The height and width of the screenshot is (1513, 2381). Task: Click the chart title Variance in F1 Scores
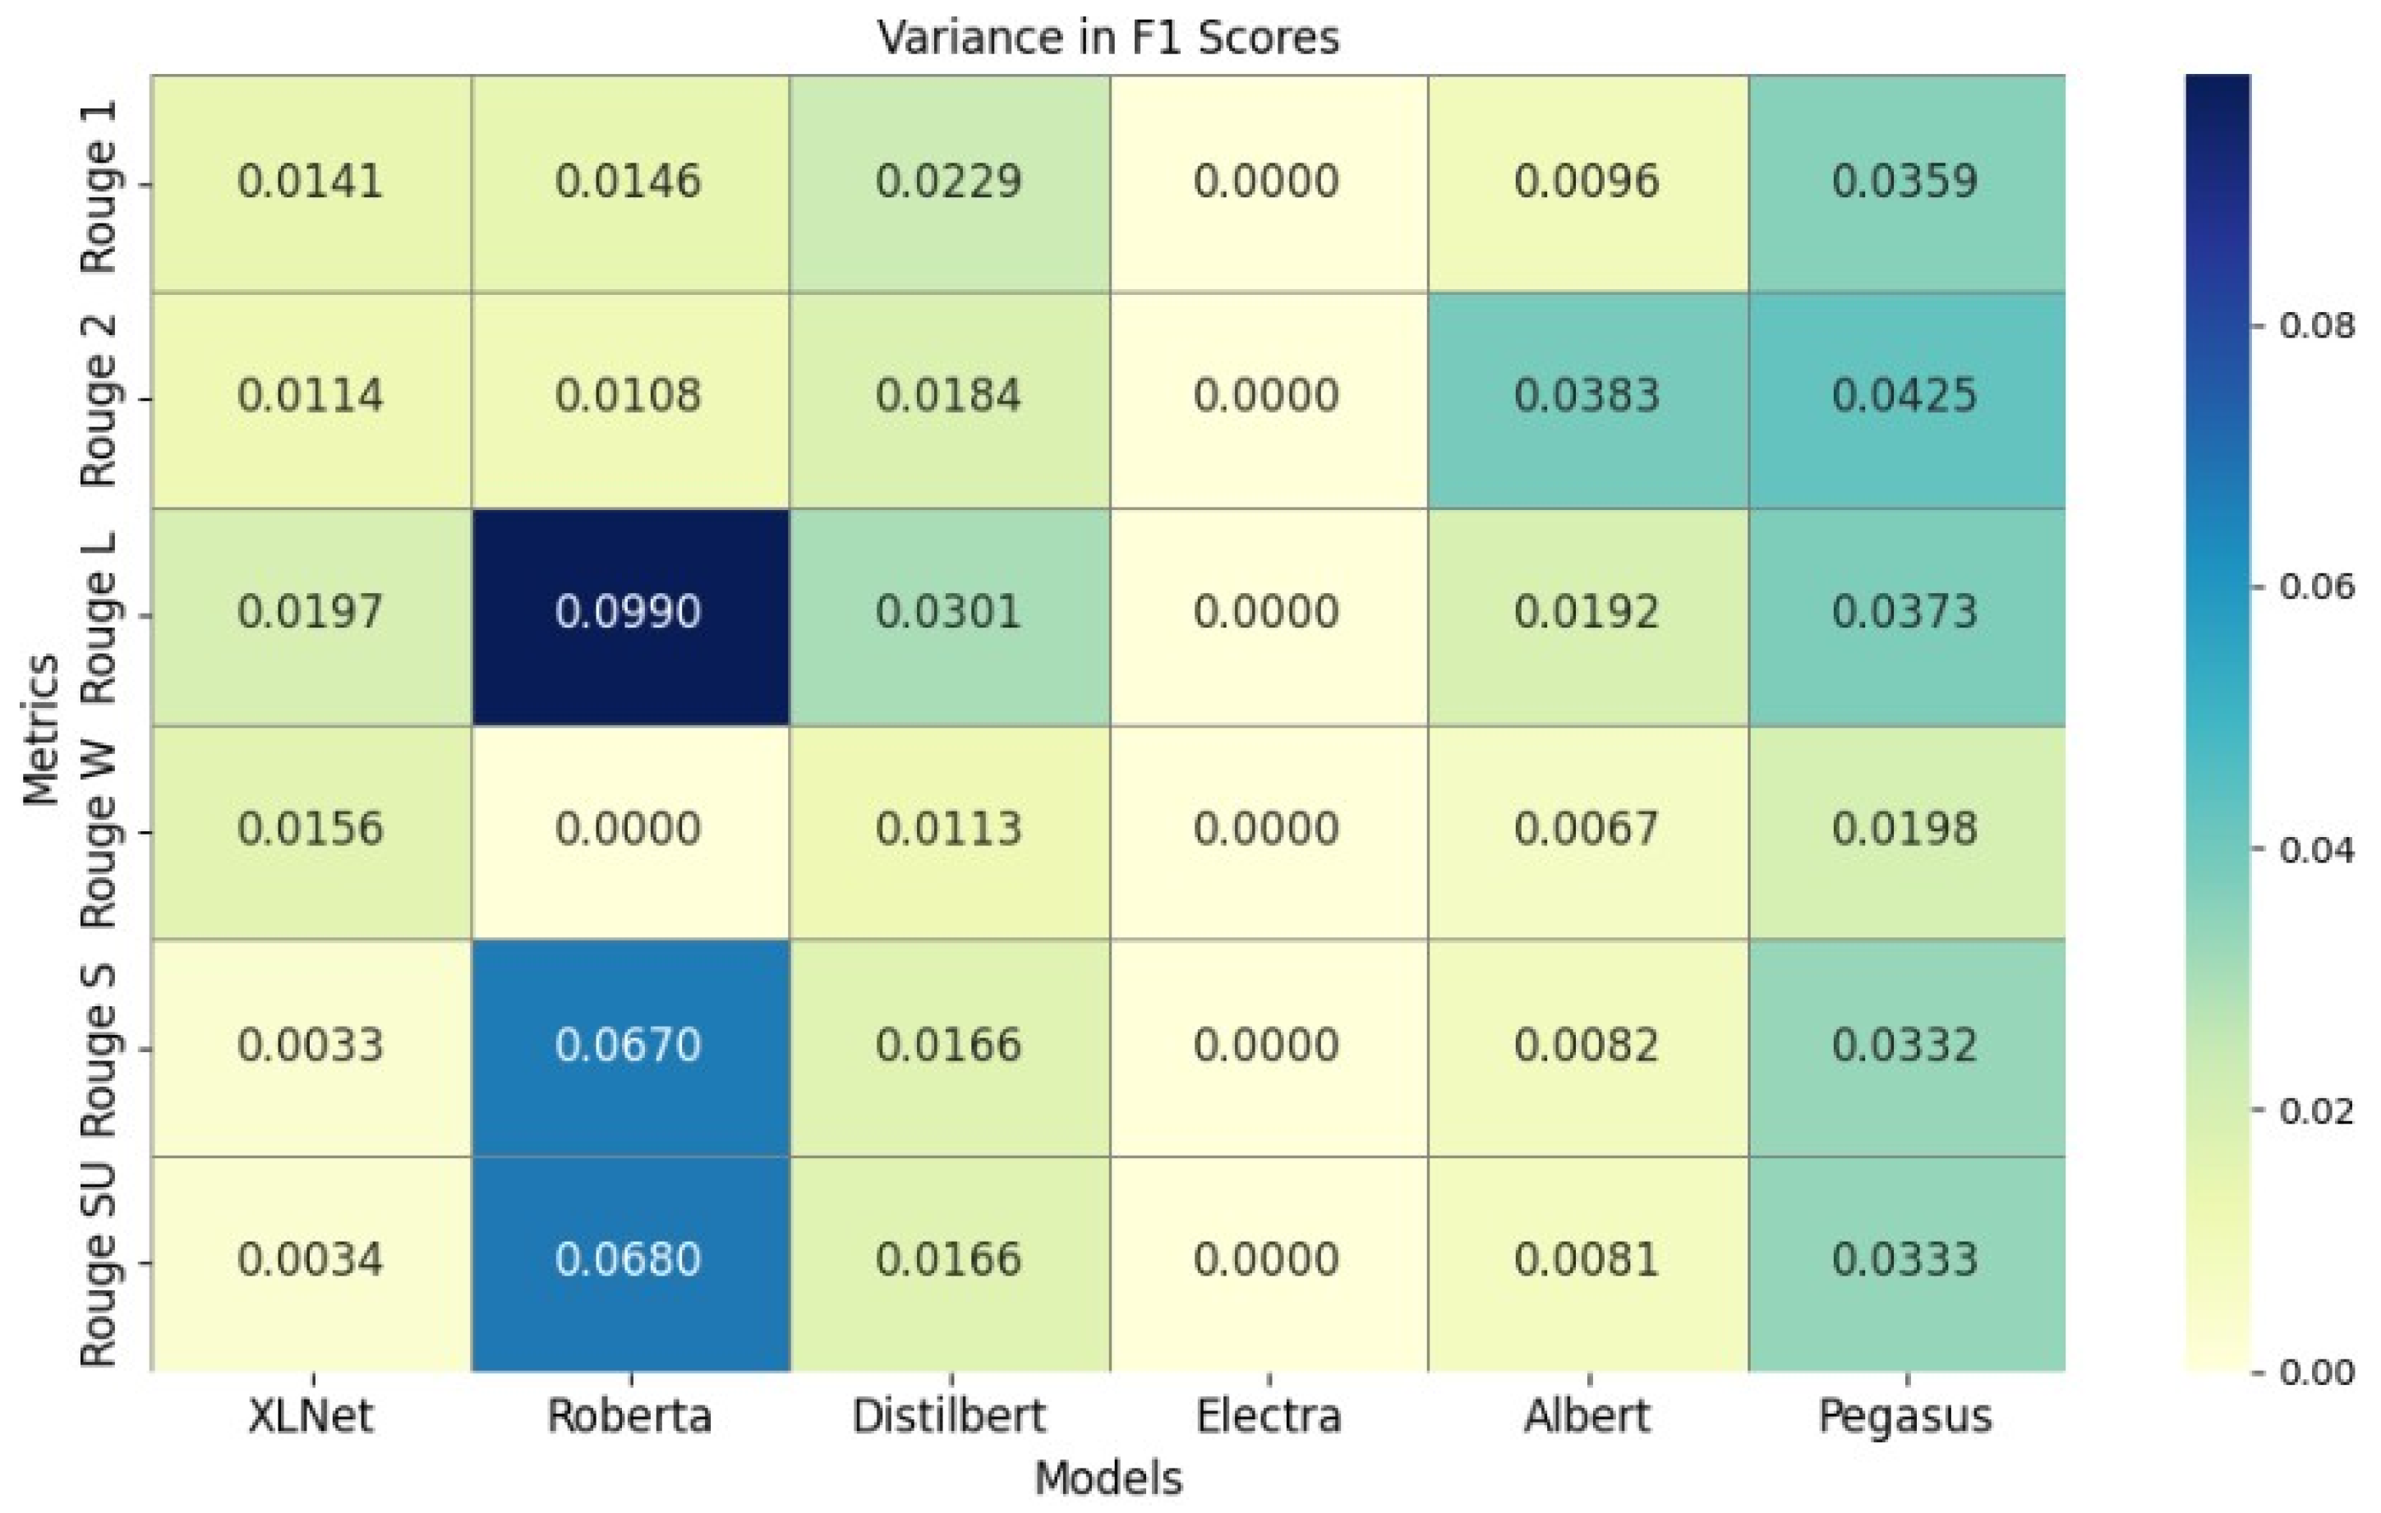[1108, 39]
